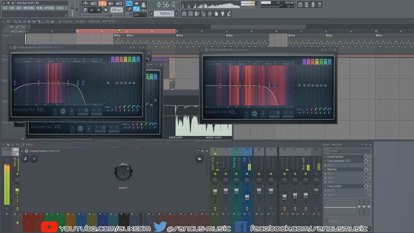Open Control Surface slot options arrow in mixer

click(326, 157)
